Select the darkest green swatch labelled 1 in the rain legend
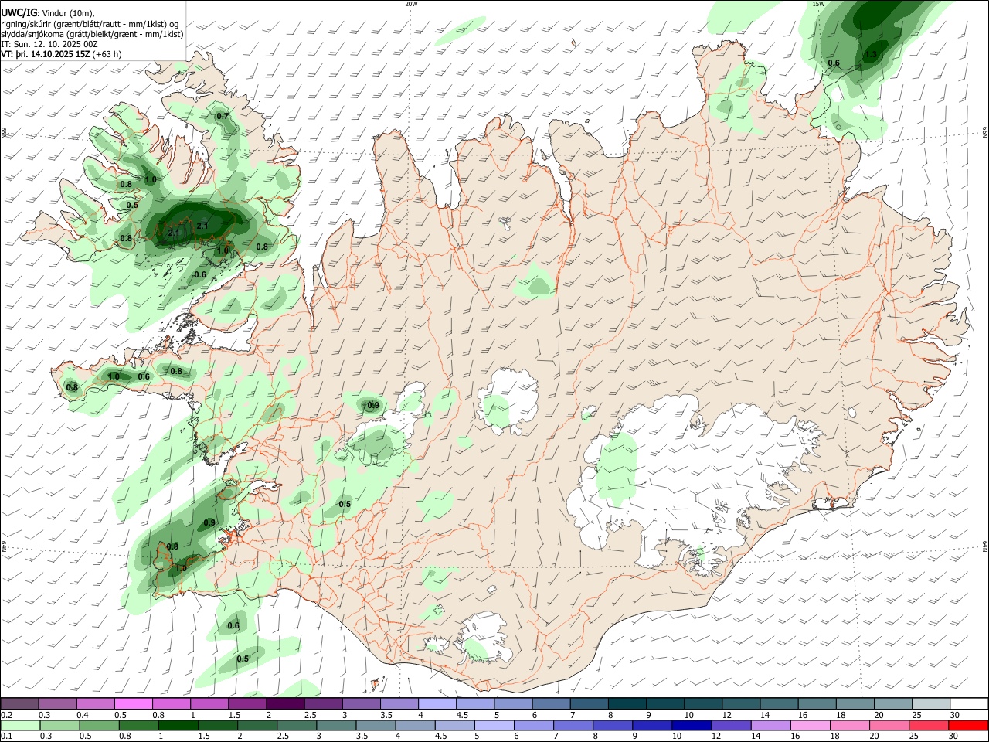Viewport: 989px width, 742px height. tap(178, 725)
